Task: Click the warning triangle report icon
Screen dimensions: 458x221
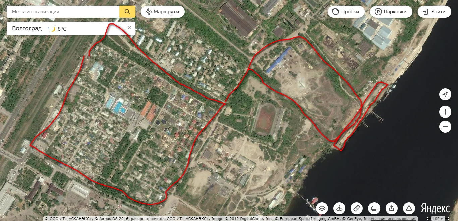Action: [409, 208]
